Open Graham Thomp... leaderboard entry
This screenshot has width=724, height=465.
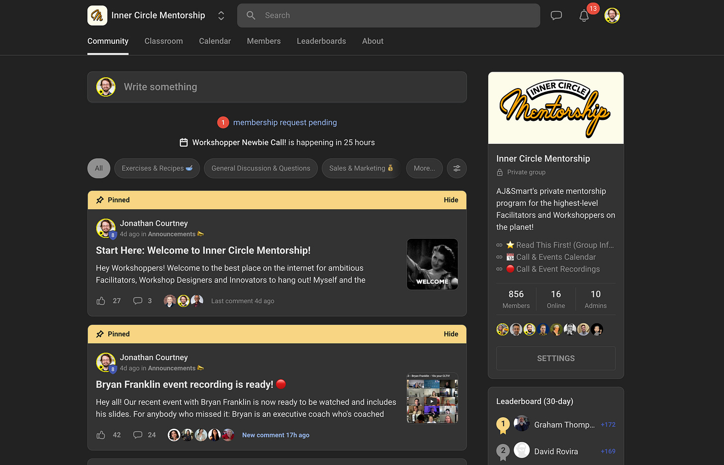[x=564, y=425]
